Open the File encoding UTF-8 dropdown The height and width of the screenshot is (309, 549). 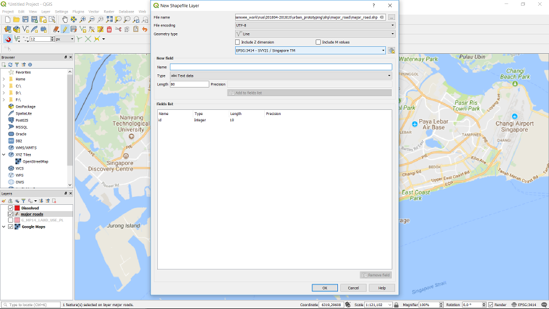coord(315,26)
